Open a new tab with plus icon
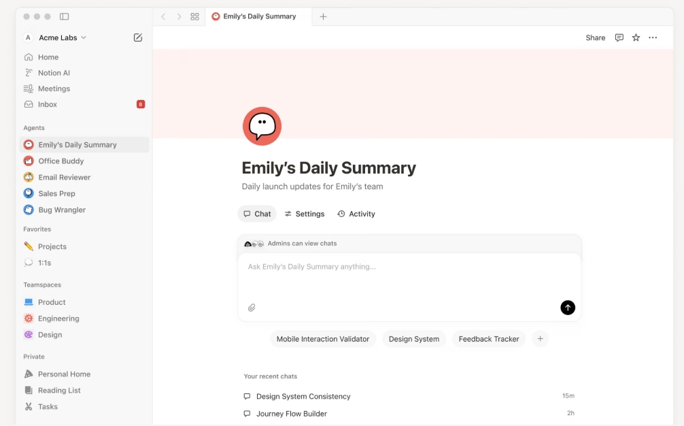Screen dimensions: 684x426 pos(323,16)
